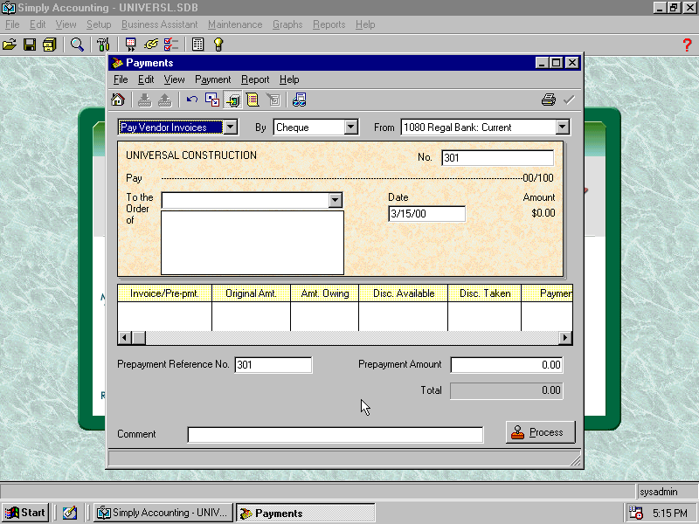Click the greyed-out icon after the yellow scroll

[273, 100]
